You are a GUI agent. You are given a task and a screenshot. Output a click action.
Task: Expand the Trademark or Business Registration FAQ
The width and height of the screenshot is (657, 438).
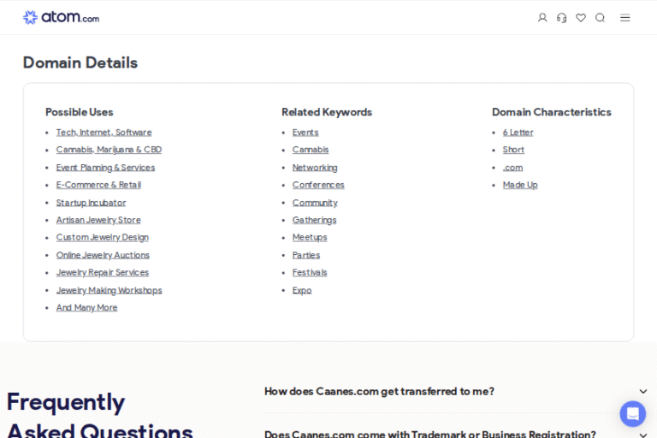point(429,433)
